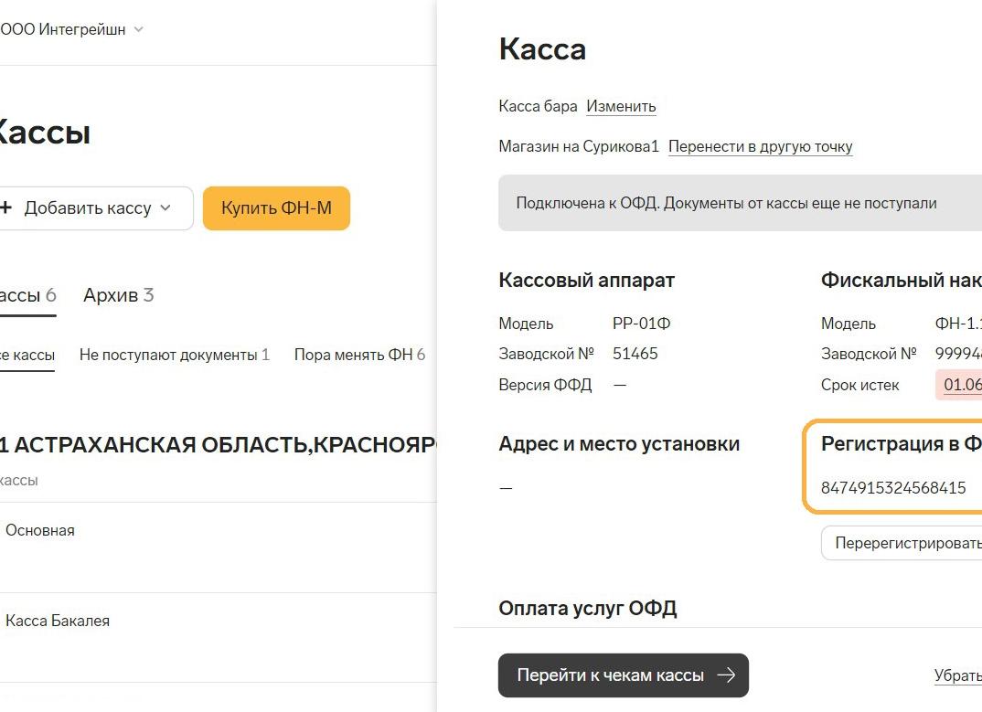Click the registration number 8474915324568415
Screen dimensions: 982x712
(x=893, y=488)
